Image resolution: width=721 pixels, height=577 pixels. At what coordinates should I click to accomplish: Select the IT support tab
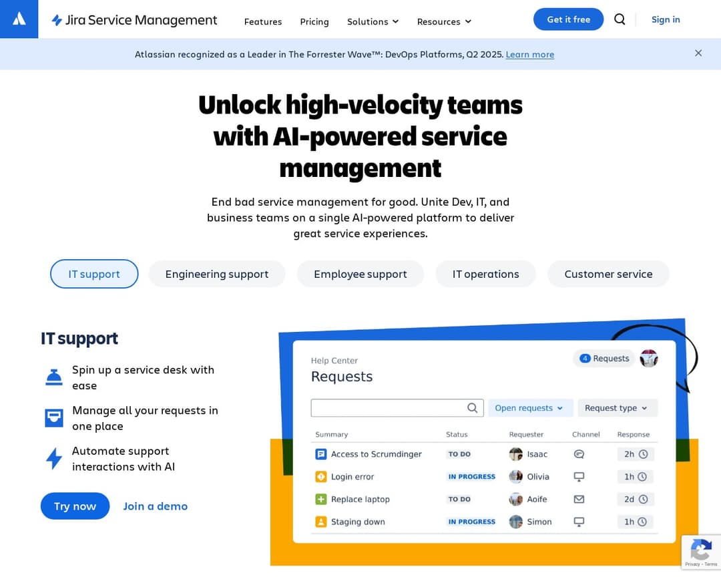[x=94, y=274]
